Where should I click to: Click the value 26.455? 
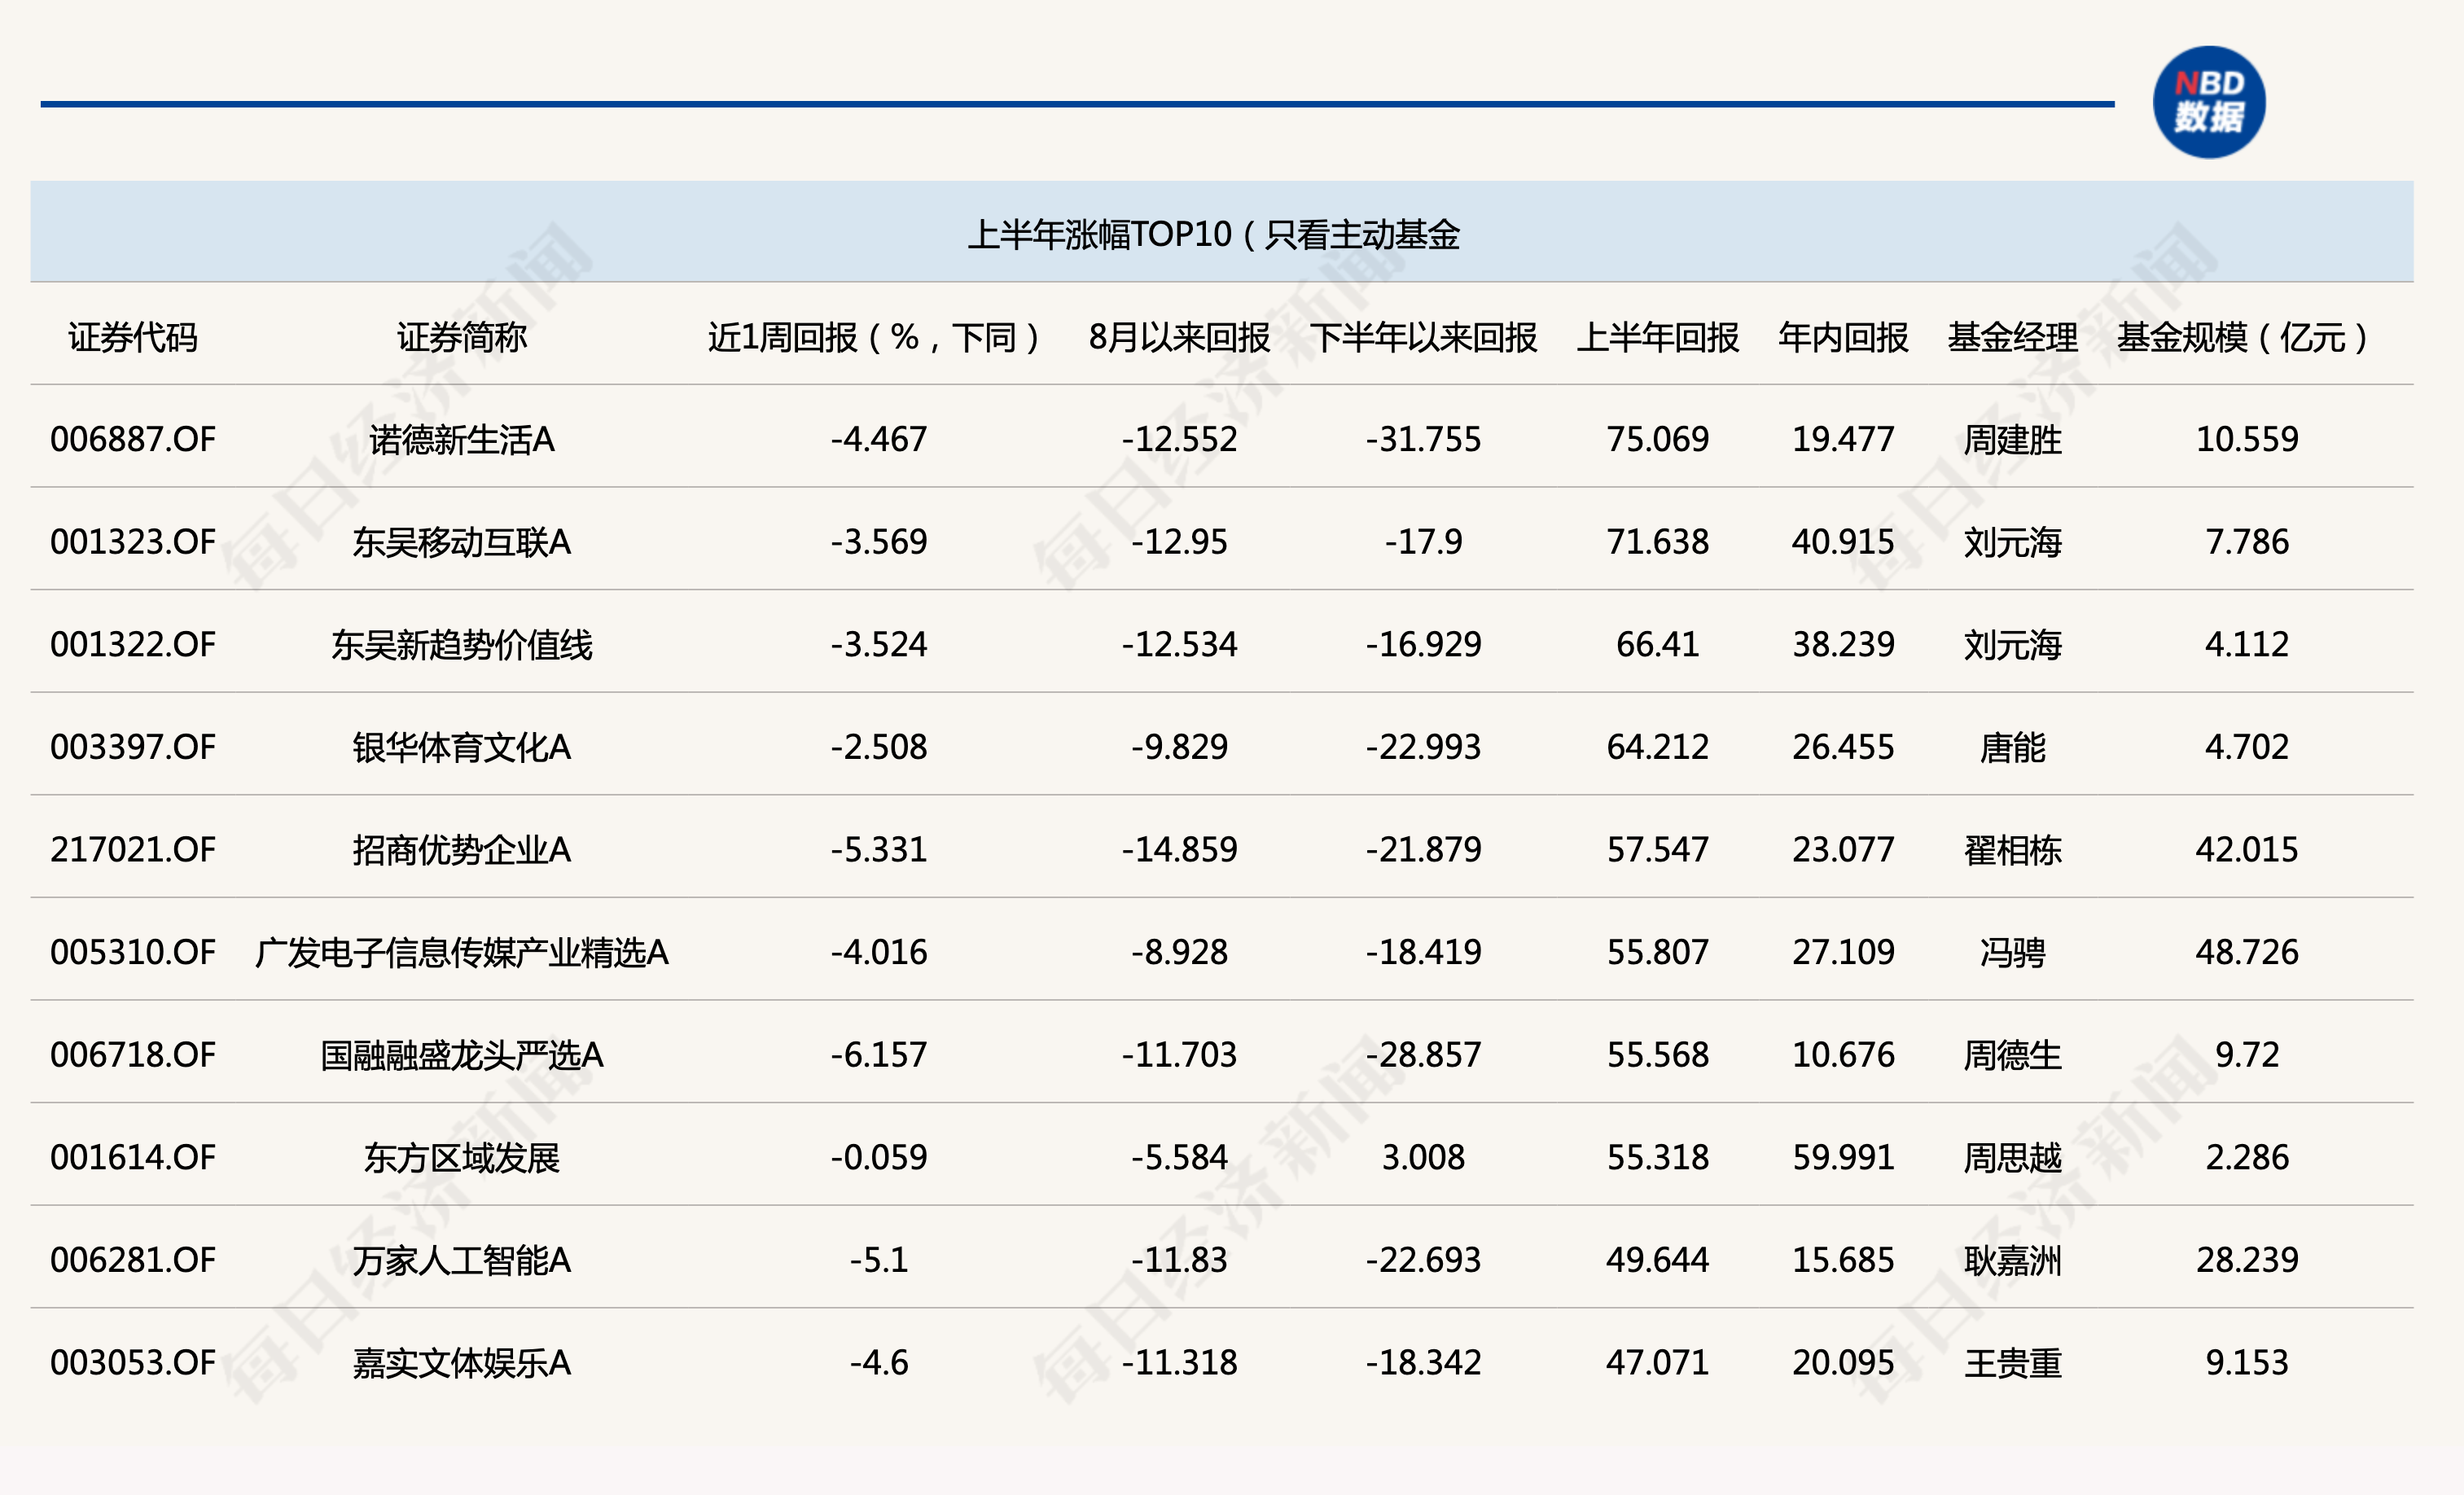pyautogui.click(x=1843, y=747)
